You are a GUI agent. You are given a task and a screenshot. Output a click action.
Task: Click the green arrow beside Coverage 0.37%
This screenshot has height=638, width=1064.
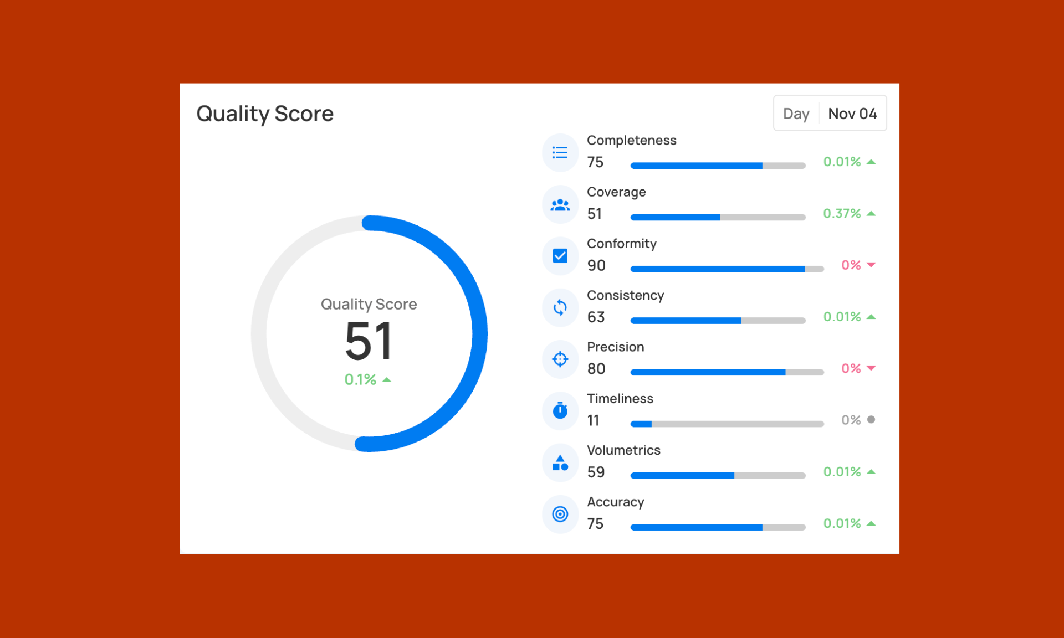pyautogui.click(x=871, y=214)
